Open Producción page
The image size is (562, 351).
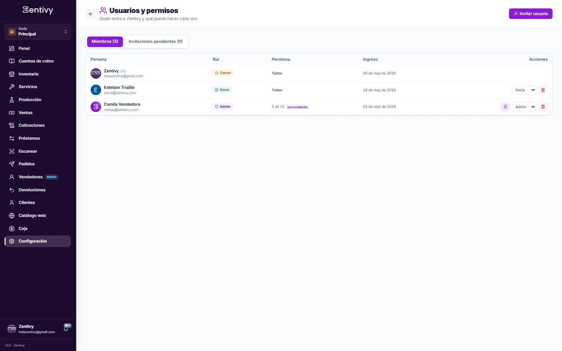38,100
